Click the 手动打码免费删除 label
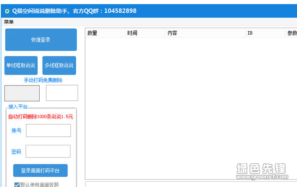Image resolution: width=297 pixels, height=187 pixels. 43,80
